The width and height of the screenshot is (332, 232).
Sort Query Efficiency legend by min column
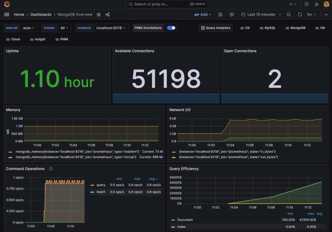click(x=290, y=214)
